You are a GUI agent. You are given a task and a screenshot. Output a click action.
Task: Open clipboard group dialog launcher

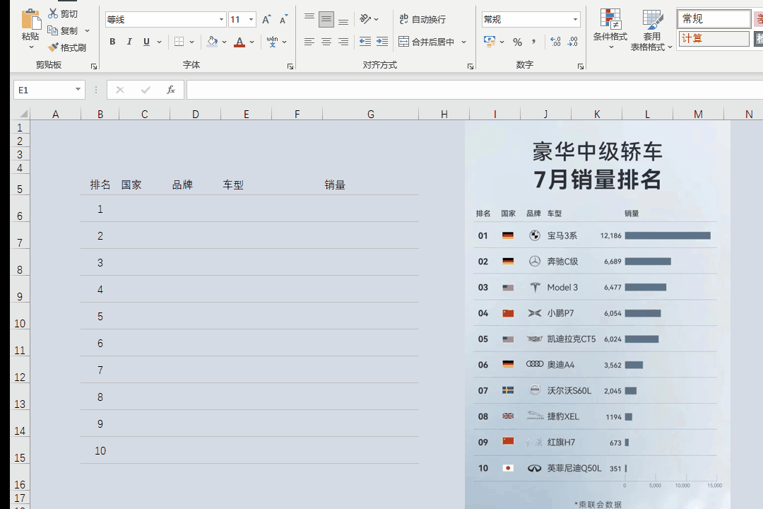(x=94, y=66)
